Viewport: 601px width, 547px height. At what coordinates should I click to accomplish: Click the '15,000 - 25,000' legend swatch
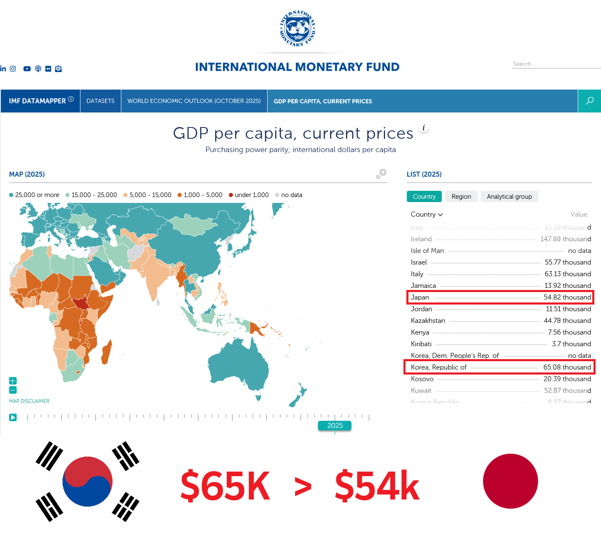coord(68,195)
